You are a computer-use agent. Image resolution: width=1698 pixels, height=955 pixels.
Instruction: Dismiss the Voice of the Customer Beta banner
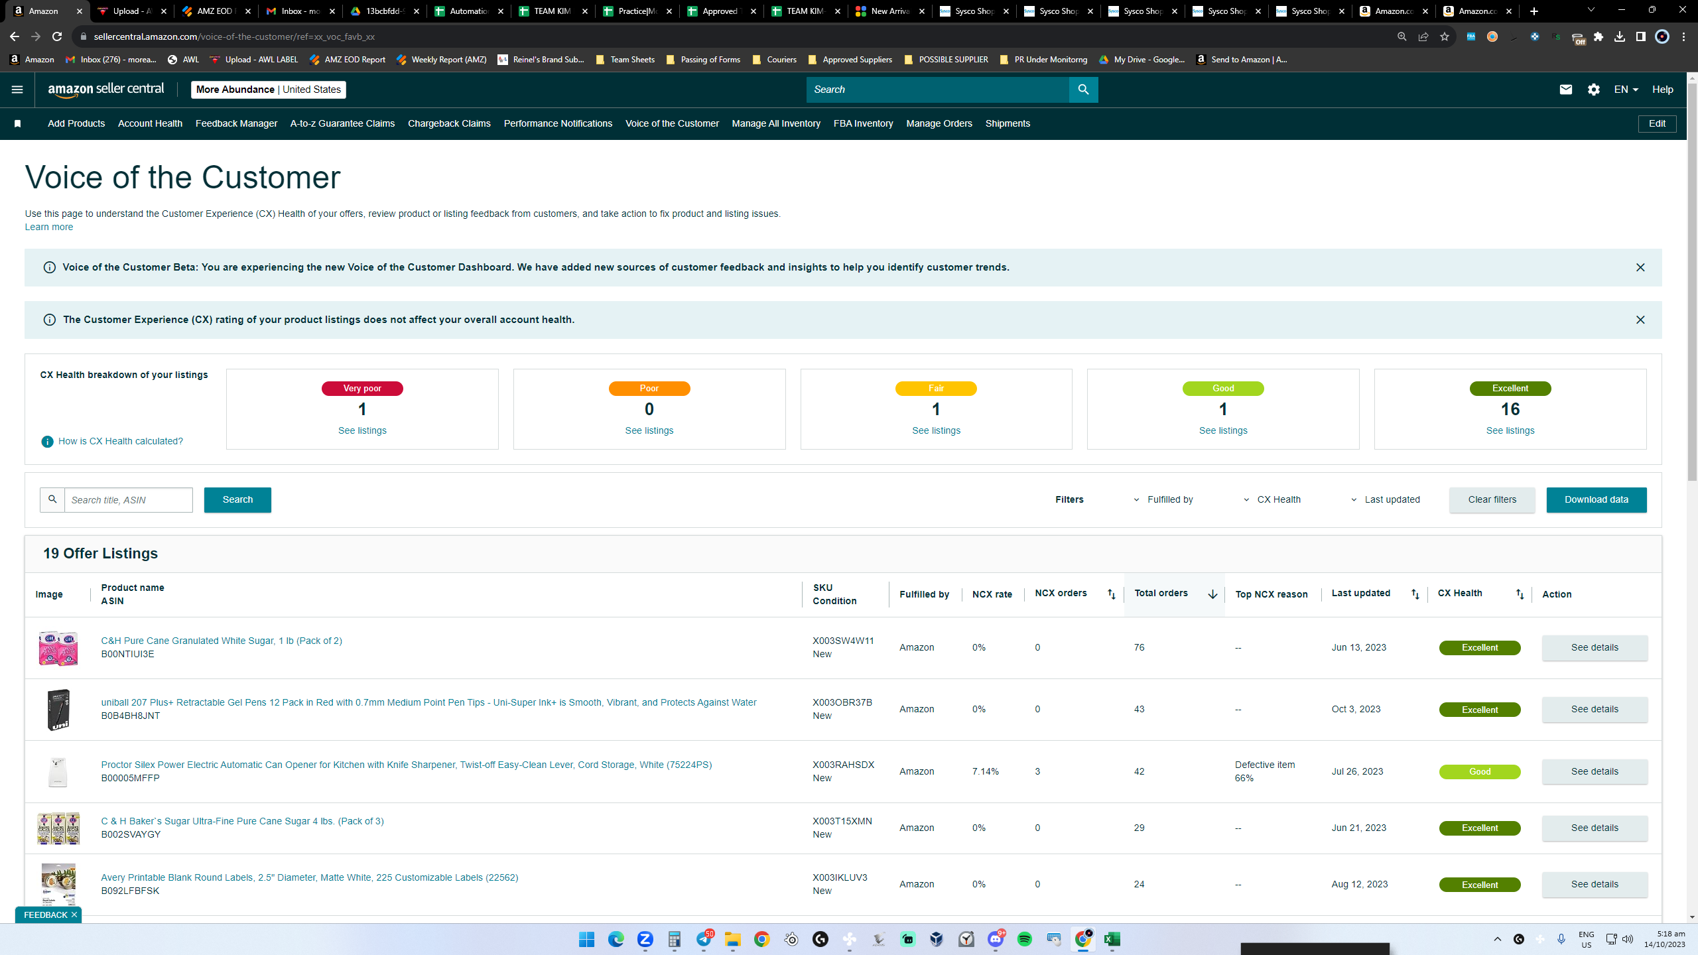(1640, 267)
